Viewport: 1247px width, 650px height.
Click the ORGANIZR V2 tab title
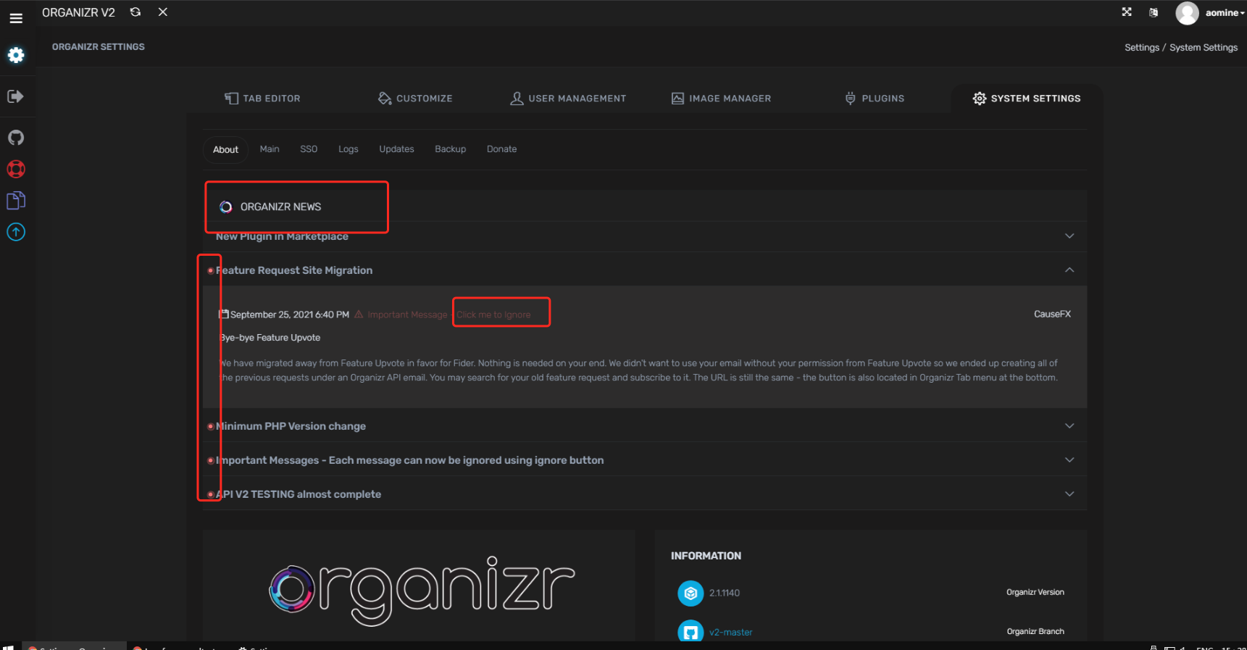tap(78, 12)
